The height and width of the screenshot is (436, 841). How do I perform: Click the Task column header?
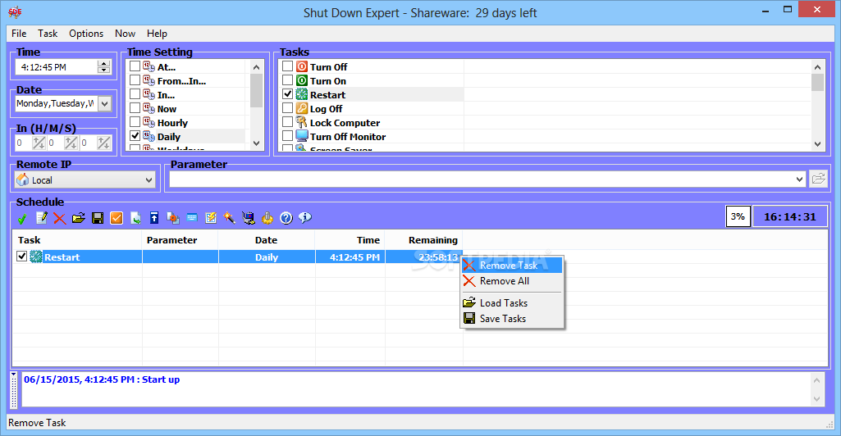click(77, 240)
